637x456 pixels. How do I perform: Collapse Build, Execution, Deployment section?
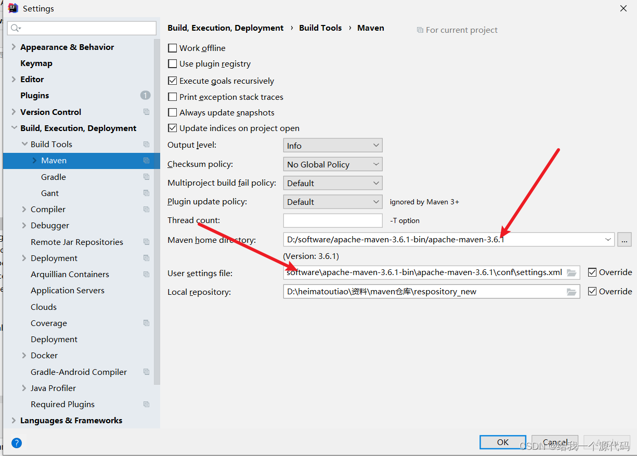(14, 128)
